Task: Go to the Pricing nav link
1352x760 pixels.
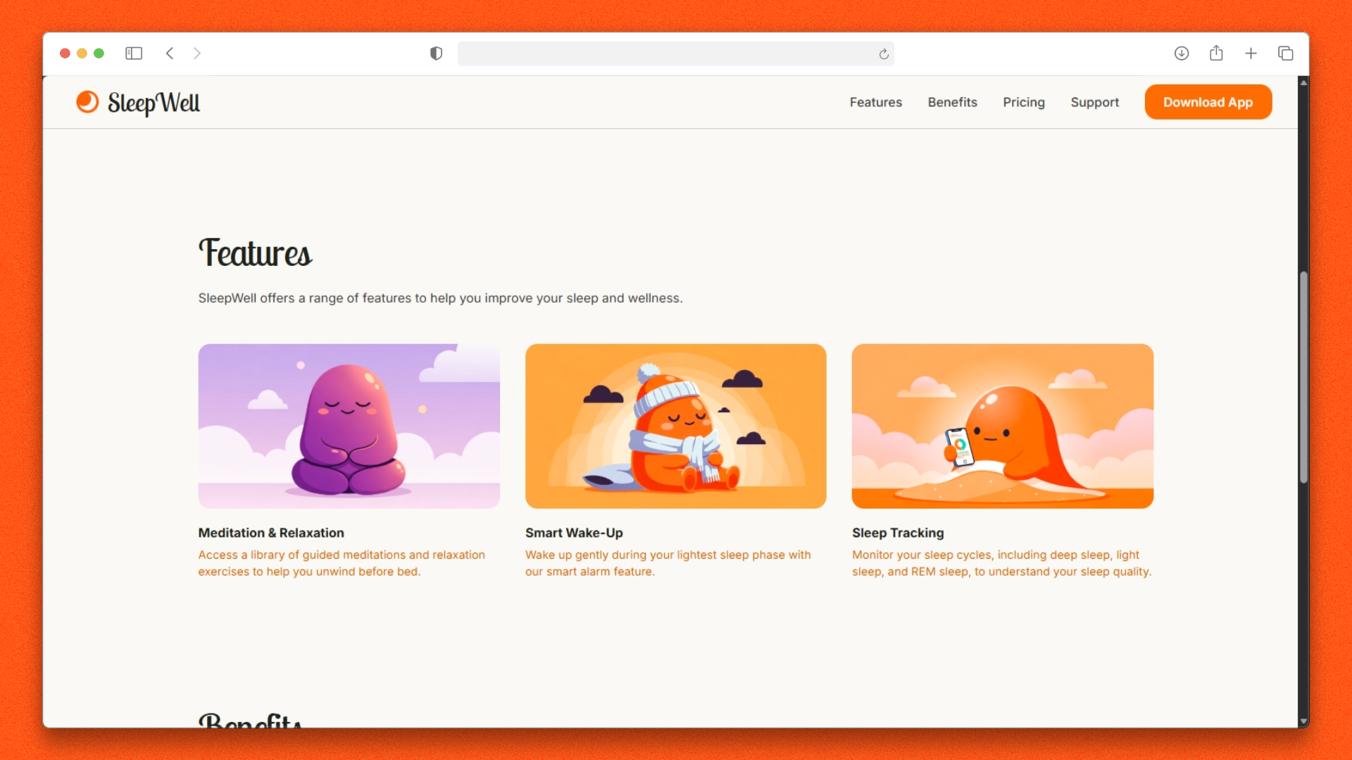Action: tap(1023, 102)
